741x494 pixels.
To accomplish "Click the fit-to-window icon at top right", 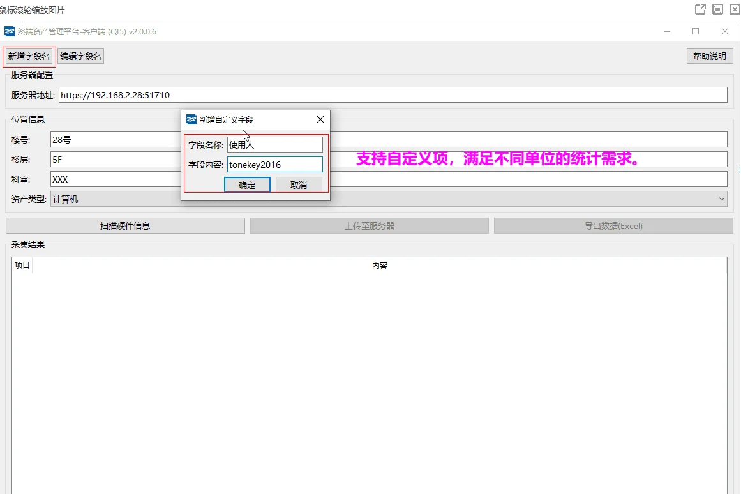I will coord(718,10).
